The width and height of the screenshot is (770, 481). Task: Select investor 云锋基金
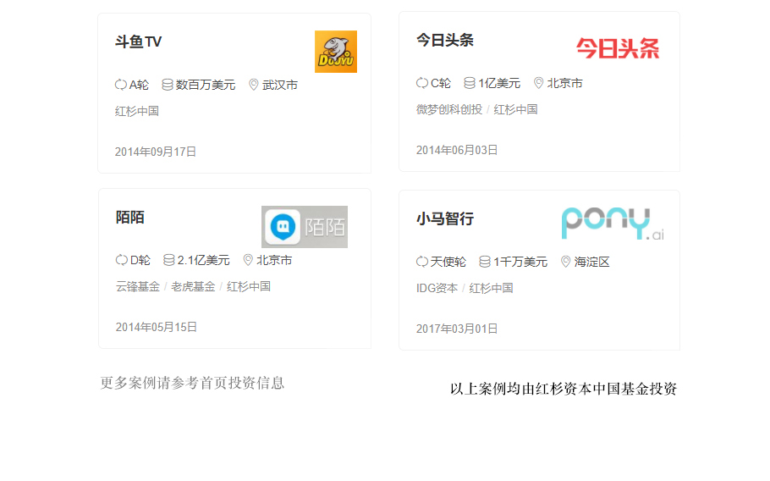(x=138, y=286)
